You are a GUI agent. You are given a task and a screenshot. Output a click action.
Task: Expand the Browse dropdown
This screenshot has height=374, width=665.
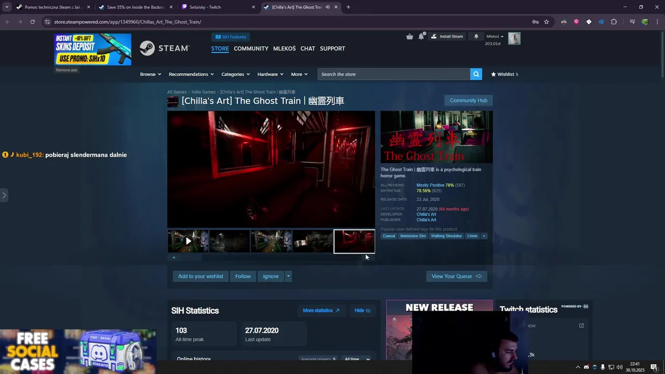pyautogui.click(x=151, y=74)
